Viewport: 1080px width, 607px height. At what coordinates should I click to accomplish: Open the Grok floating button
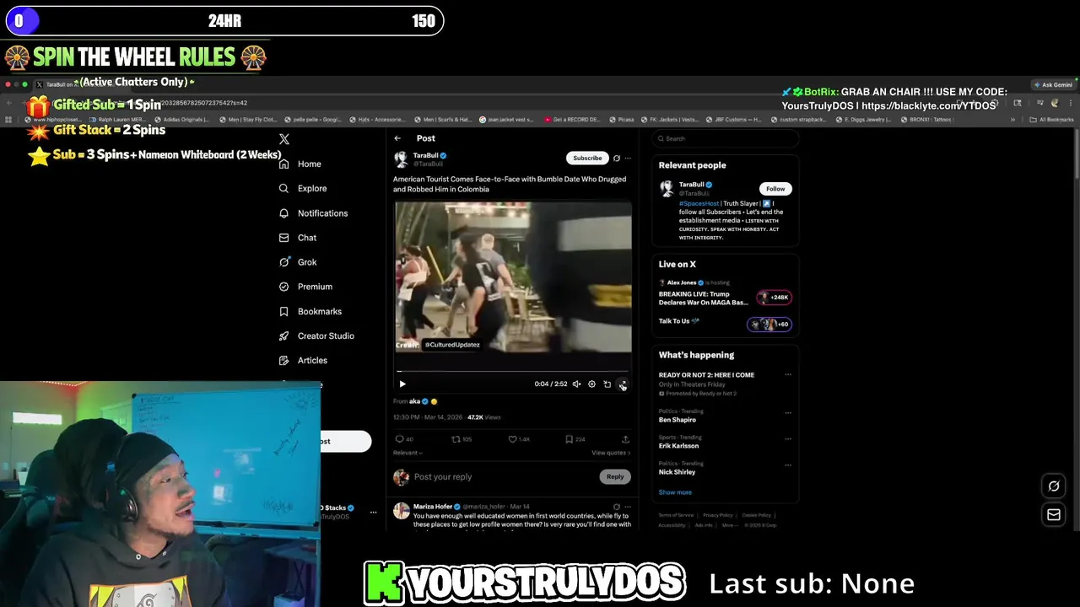[x=1054, y=486]
